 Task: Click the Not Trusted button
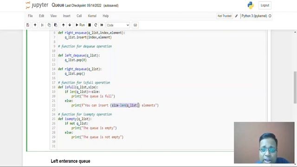coord(225,16)
